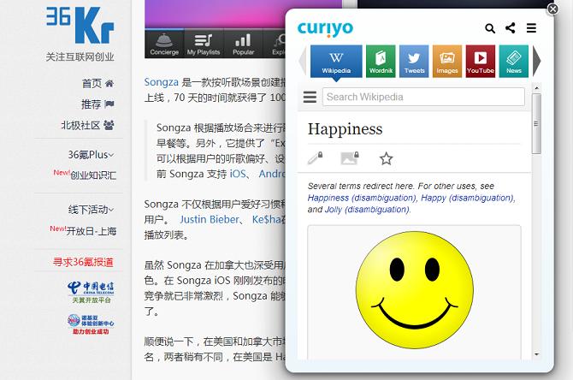
Task: Click the Popular bar-chart icon in Songza image
Action: pyautogui.click(x=243, y=40)
